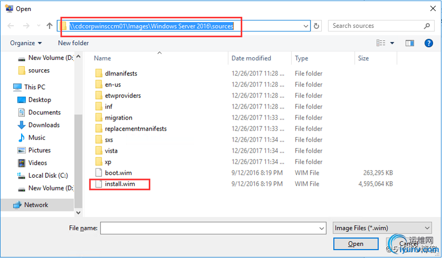This screenshot has width=442, height=258.
Task: Open recent locations dropdown arrow
Action: (38, 26)
